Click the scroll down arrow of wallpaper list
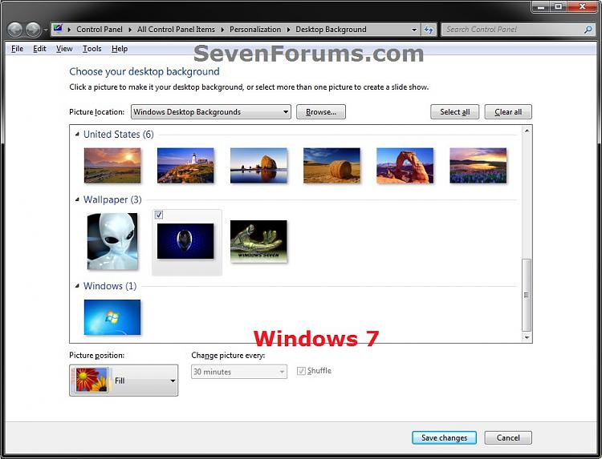The width and height of the screenshot is (602, 459). pos(527,337)
